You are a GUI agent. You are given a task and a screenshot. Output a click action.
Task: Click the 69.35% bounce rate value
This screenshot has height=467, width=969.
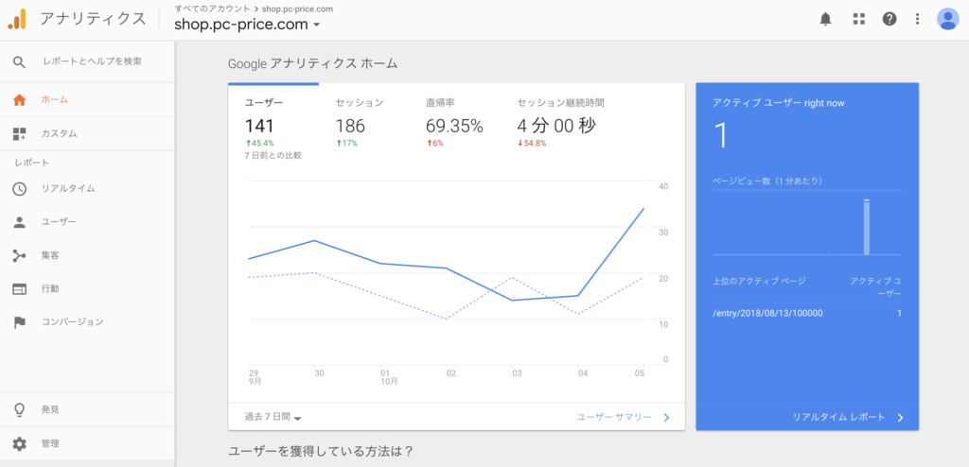point(455,126)
